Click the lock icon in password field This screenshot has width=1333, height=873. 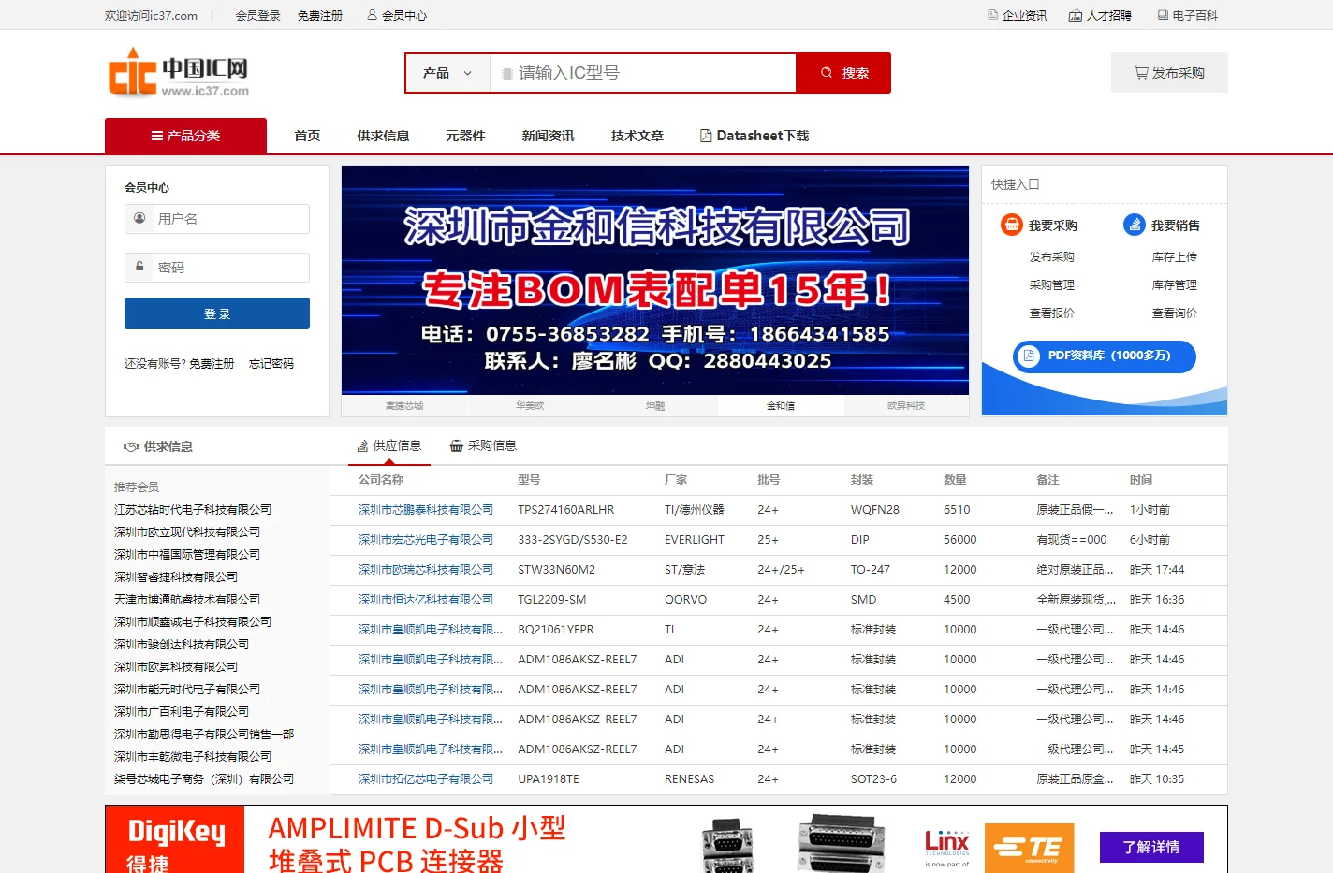click(139, 267)
